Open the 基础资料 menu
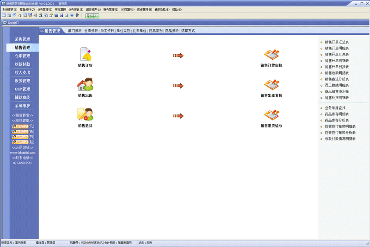 27,10
